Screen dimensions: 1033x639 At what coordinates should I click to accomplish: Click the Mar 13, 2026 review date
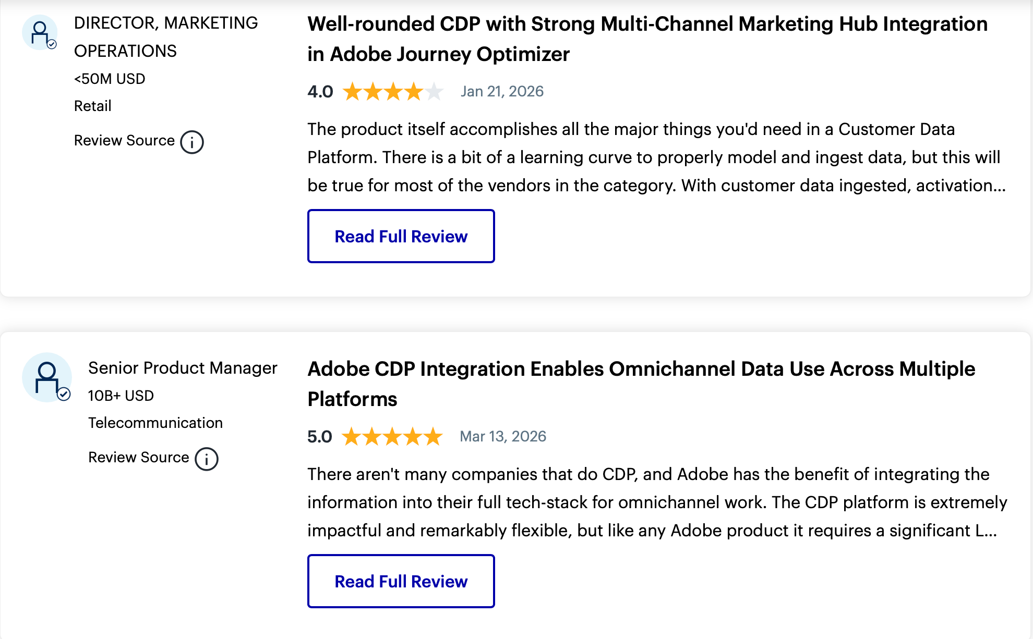point(503,437)
